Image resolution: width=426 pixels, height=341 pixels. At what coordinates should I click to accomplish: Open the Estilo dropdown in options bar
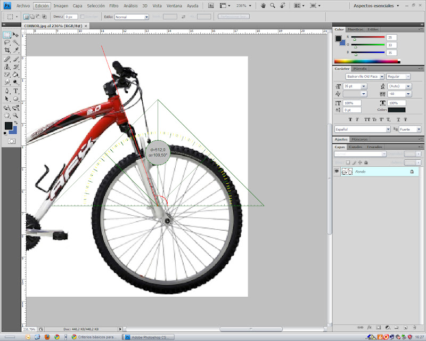(132, 17)
